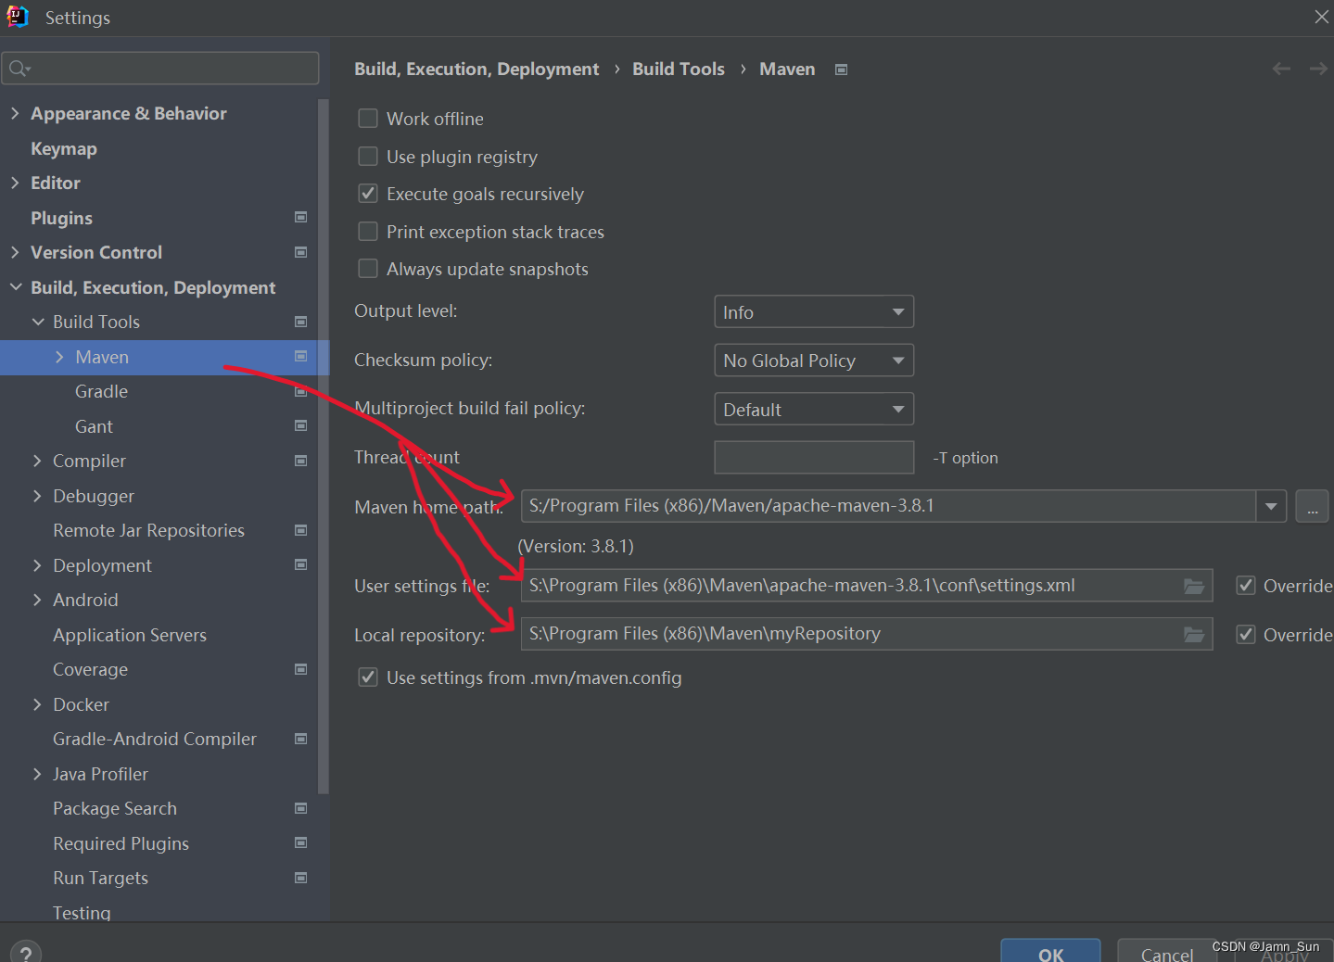Open the Maven home path dropdown arrow
1334x962 pixels.
point(1271,506)
